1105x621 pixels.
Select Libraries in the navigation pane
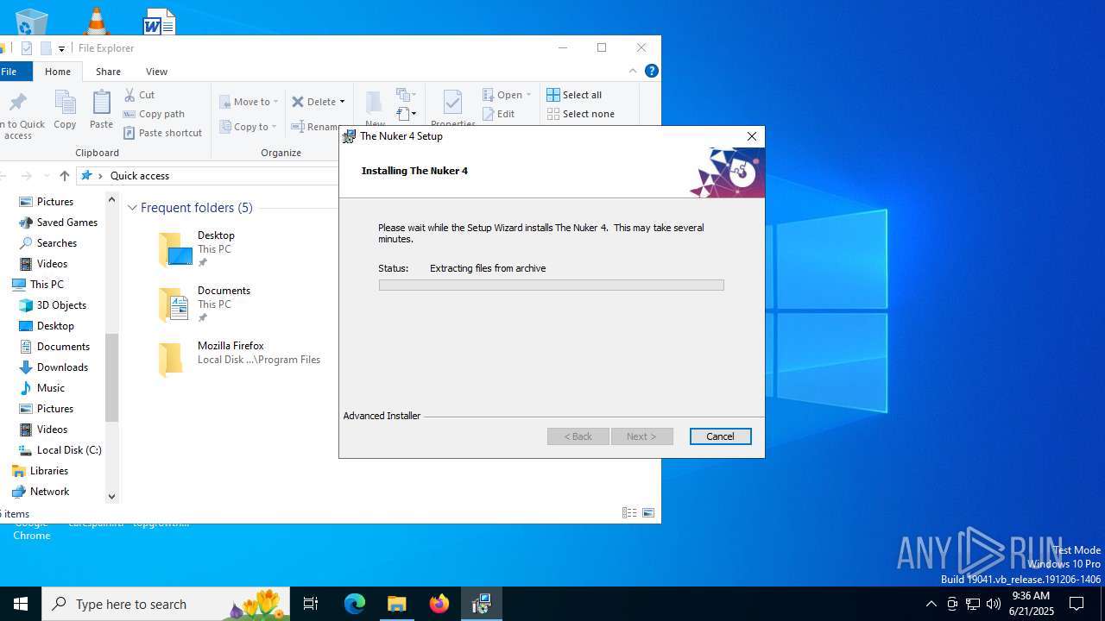pos(40,471)
